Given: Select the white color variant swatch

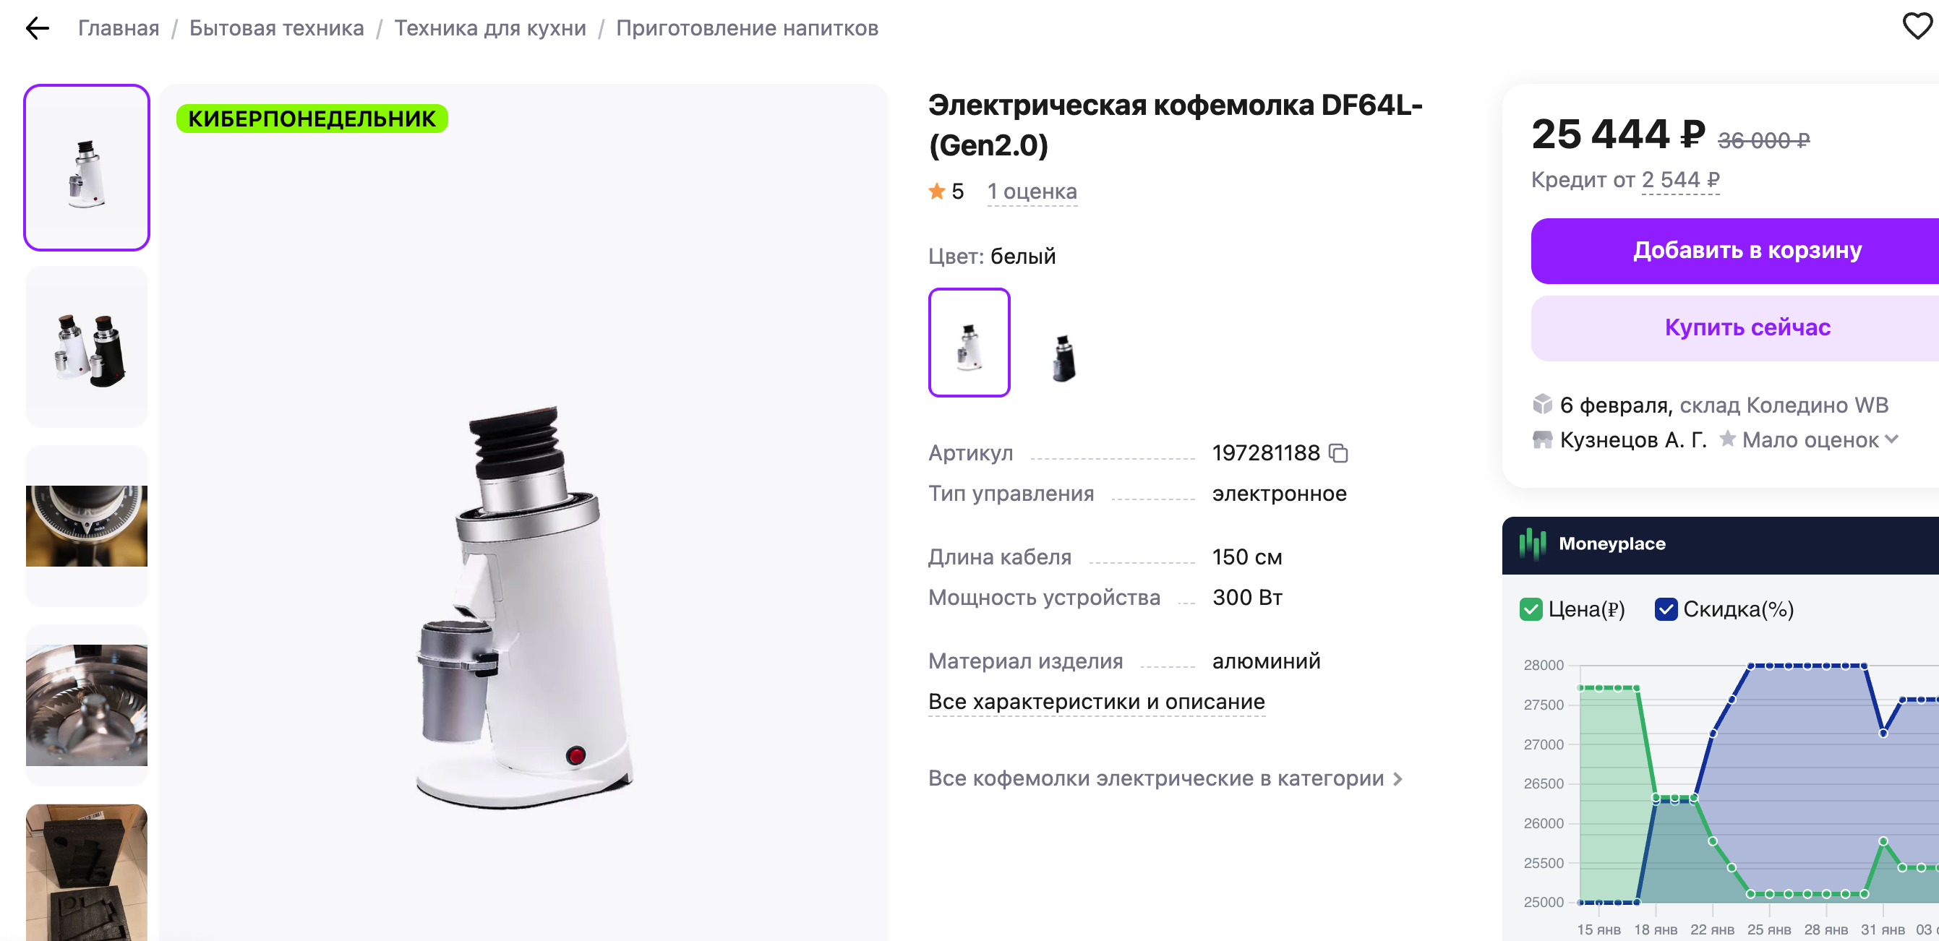Looking at the screenshot, I should (969, 343).
